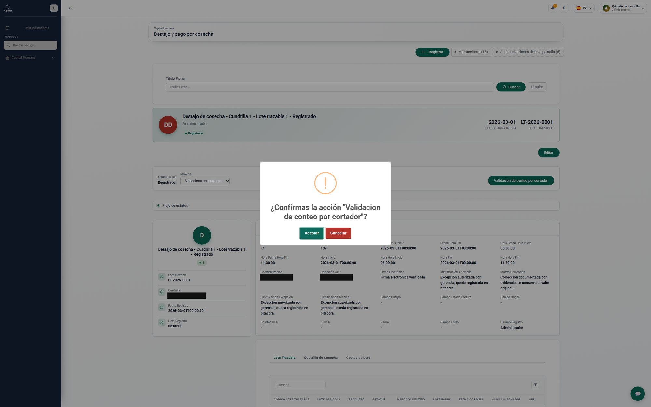
Task: Open the table column visibility icon
Action: click(x=535, y=385)
